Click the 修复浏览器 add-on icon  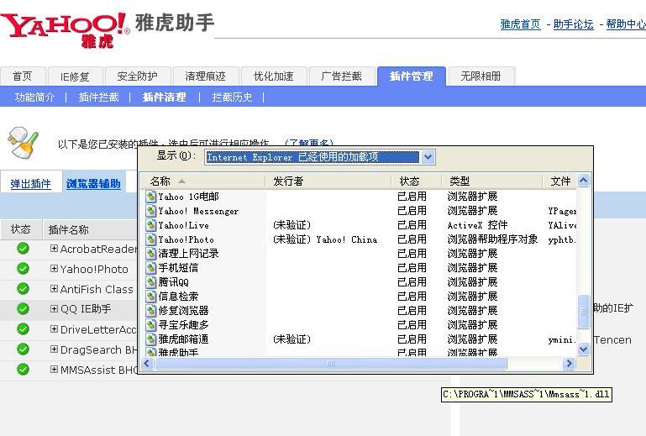(x=150, y=311)
